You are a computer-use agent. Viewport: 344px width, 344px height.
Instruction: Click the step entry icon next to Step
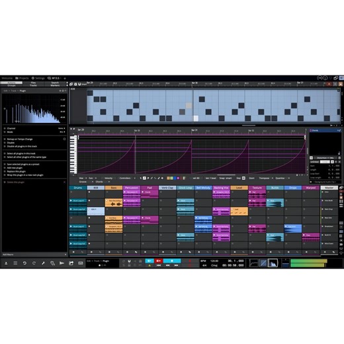(x=243, y=178)
